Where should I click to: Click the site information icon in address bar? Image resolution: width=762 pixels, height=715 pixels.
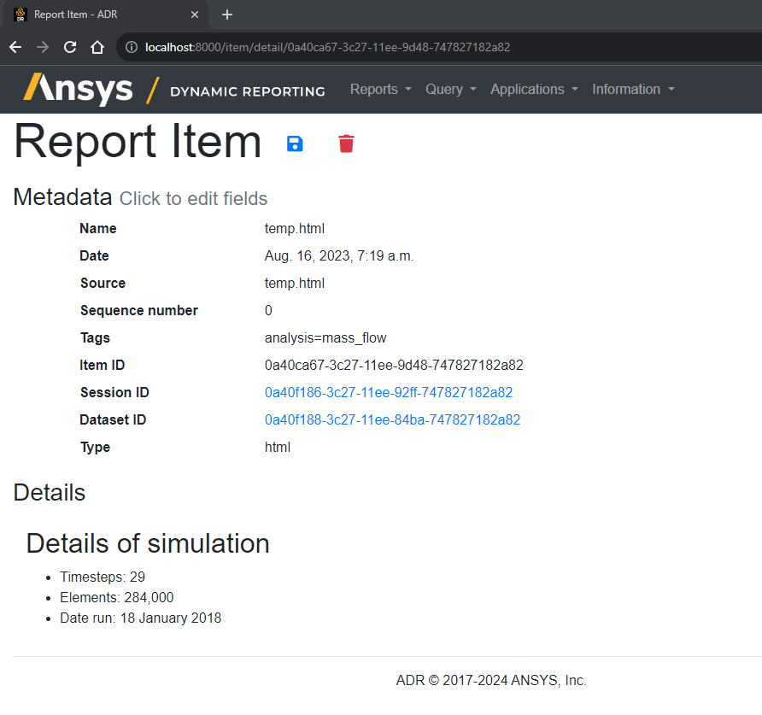point(132,47)
